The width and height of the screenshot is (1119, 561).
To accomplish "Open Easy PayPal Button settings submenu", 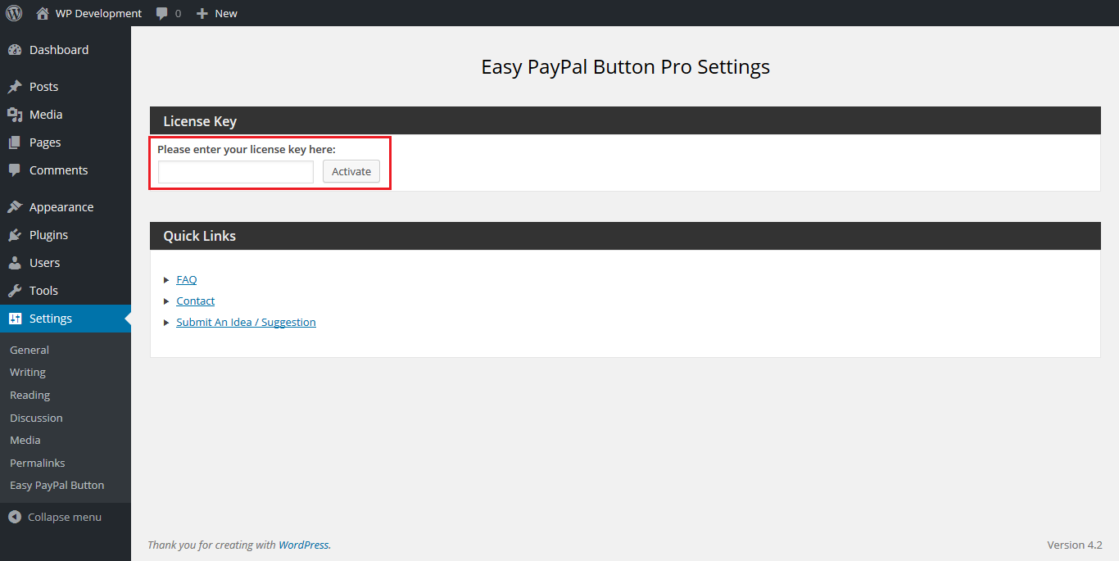I will click(x=57, y=485).
